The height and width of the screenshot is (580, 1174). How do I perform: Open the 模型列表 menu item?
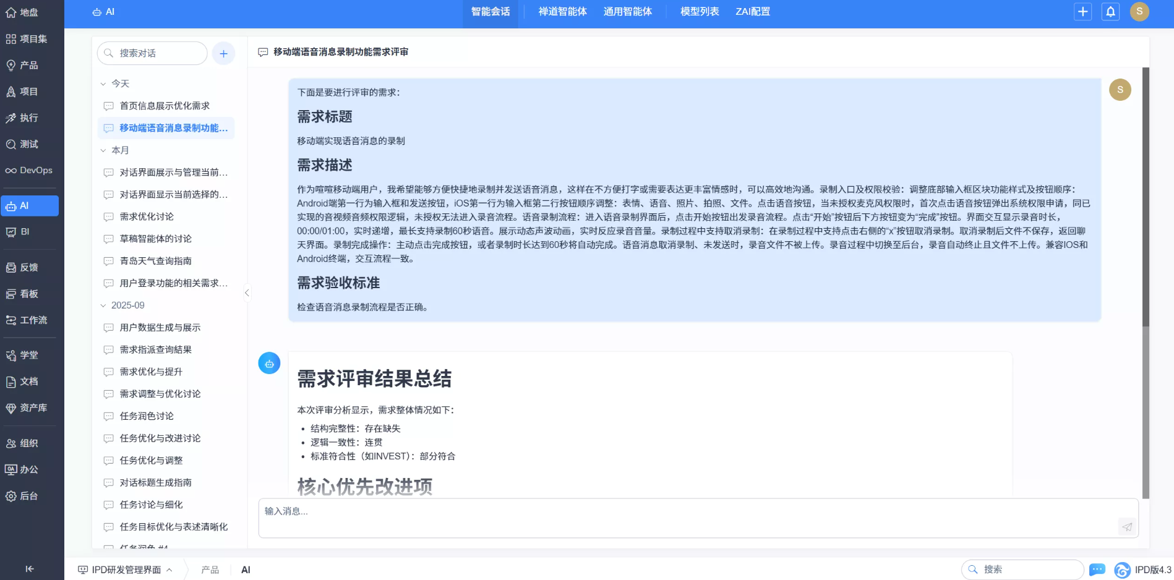(x=698, y=12)
